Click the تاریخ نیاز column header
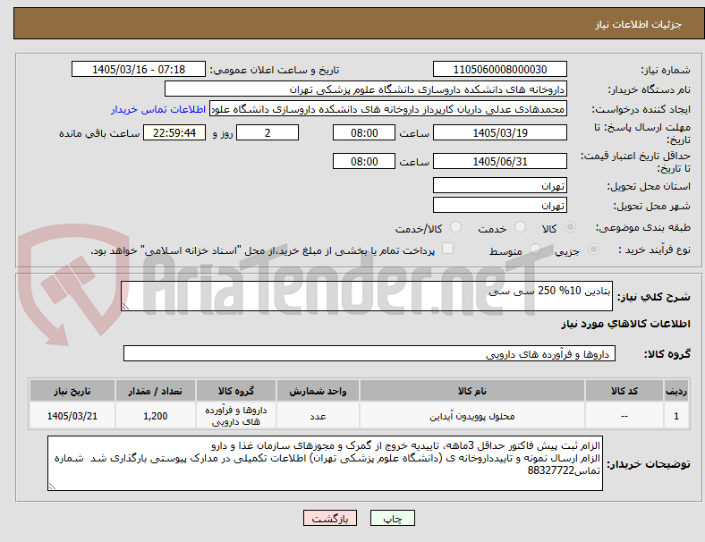Image resolution: width=705 pixels, height=542 pixels. [x=72, y=391]
